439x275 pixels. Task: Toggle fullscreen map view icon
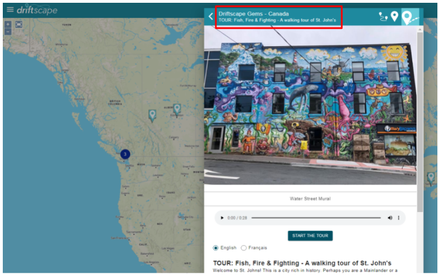pos(19,24)
